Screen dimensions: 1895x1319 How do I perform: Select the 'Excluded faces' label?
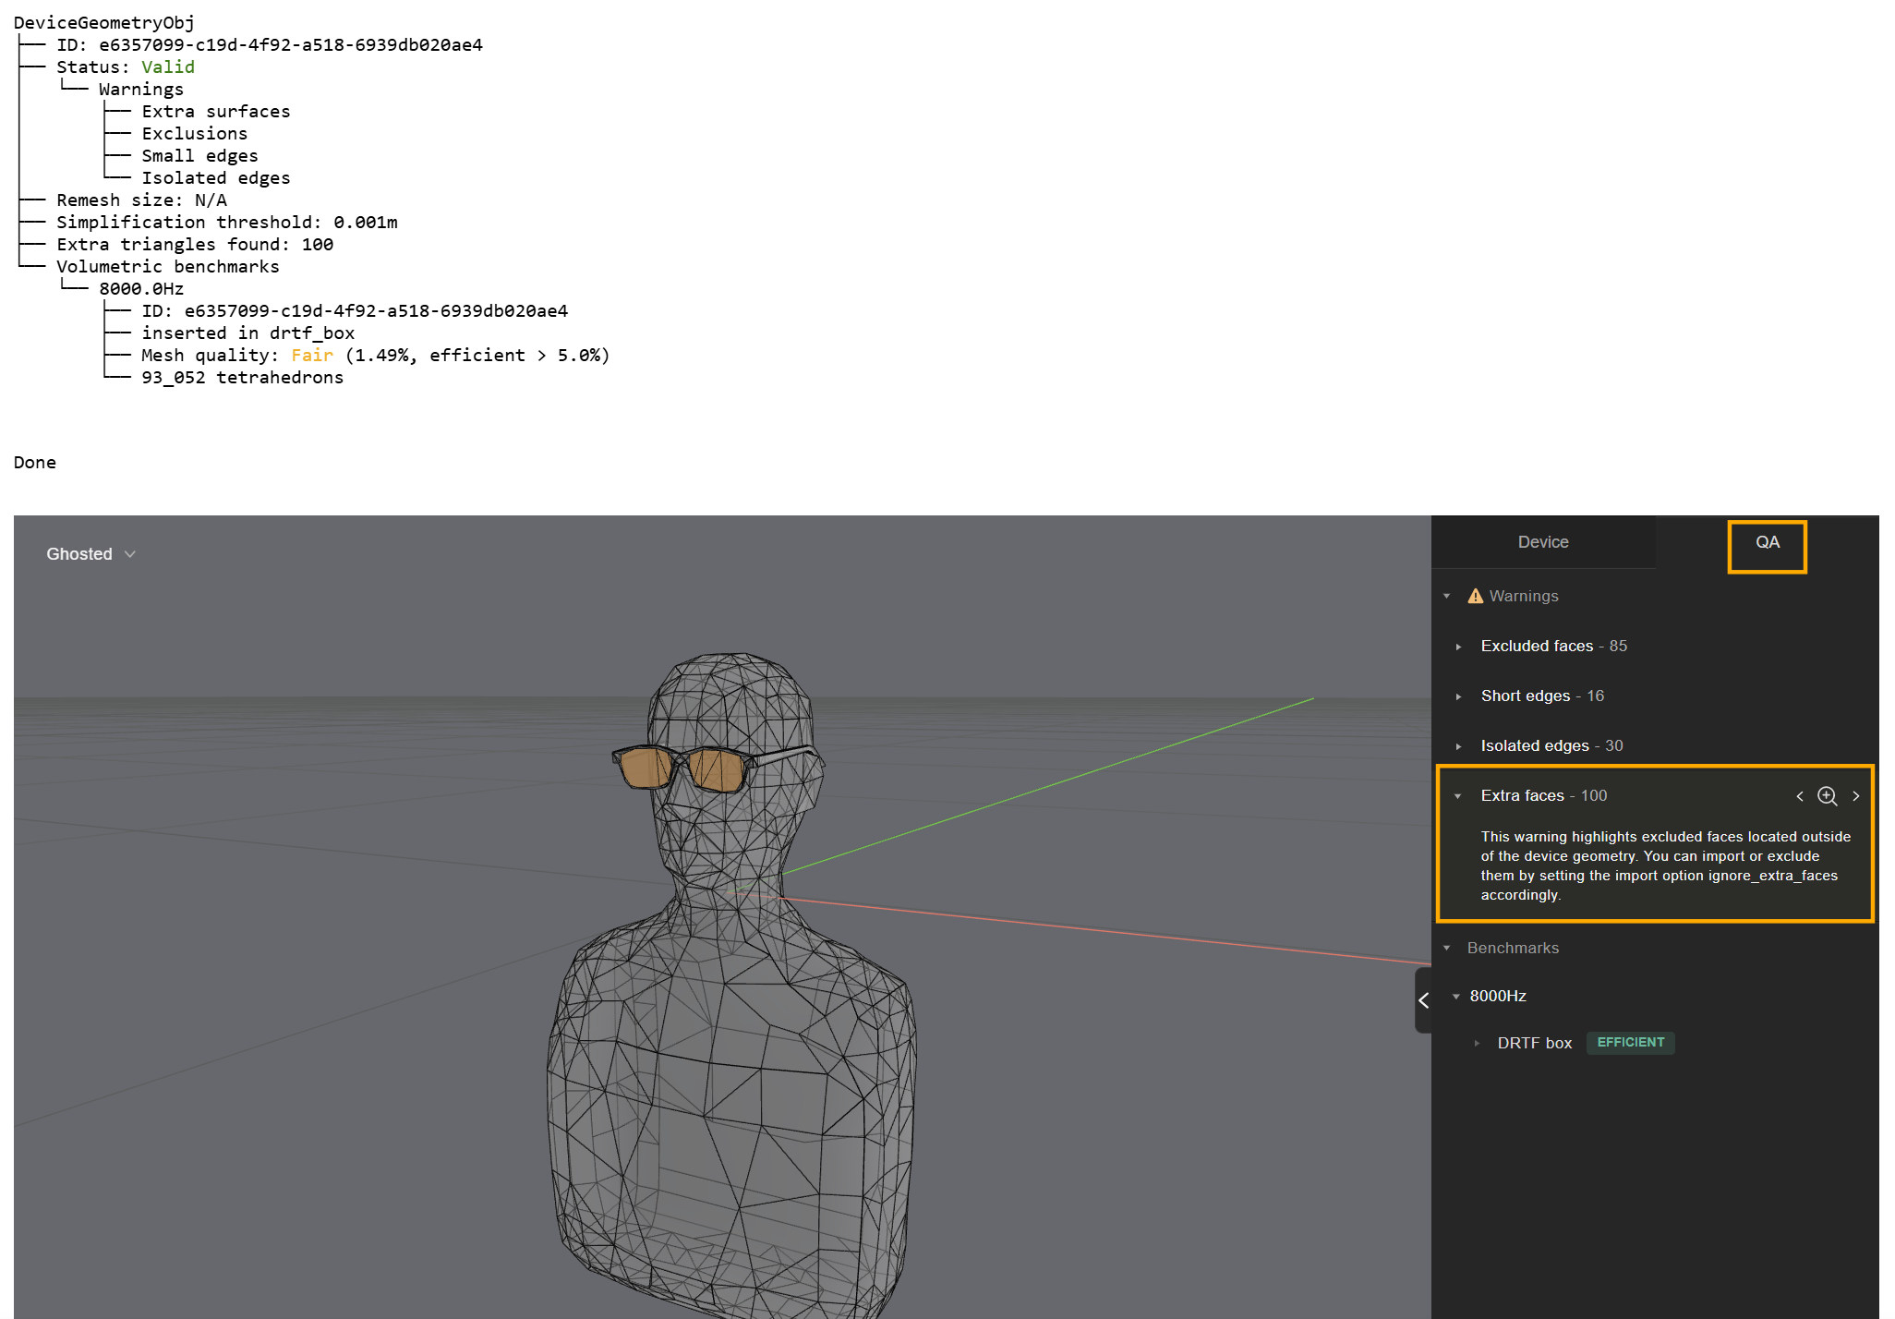(1537, 647)
